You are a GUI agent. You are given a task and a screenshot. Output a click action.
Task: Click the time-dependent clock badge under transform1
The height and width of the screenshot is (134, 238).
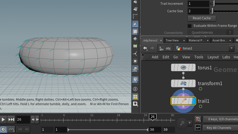[200, 89]
